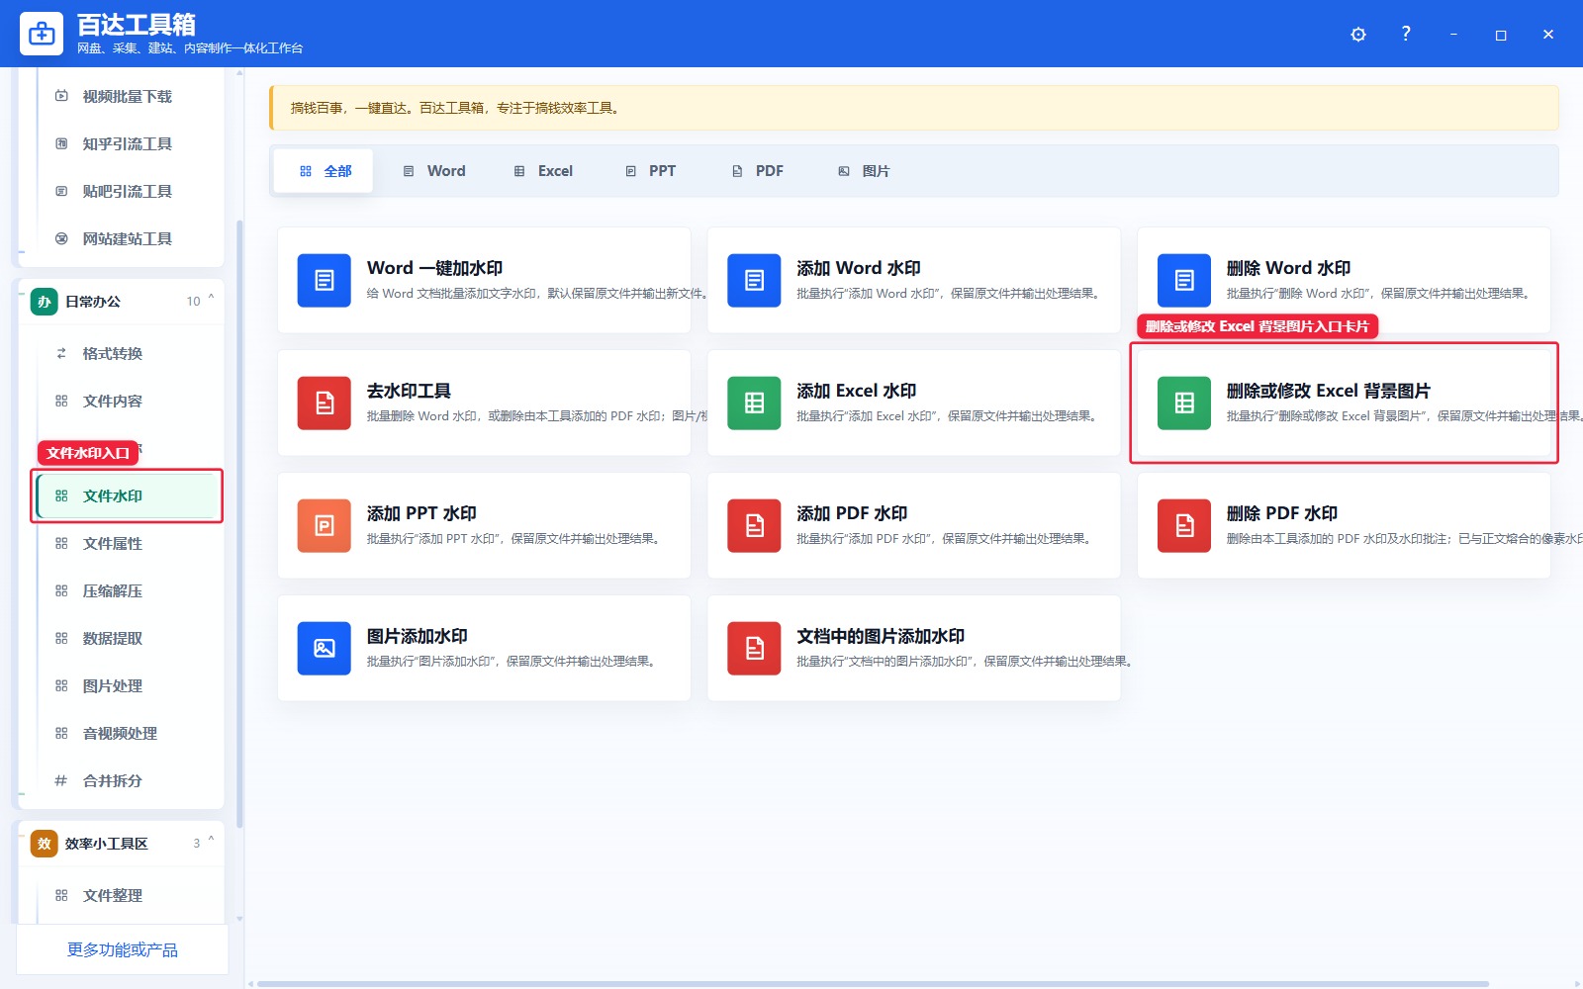Viewport: 1583px width, 989px height.
Task: Click the icon beside 贴吧引流工具
Action: tap(61, 191)
